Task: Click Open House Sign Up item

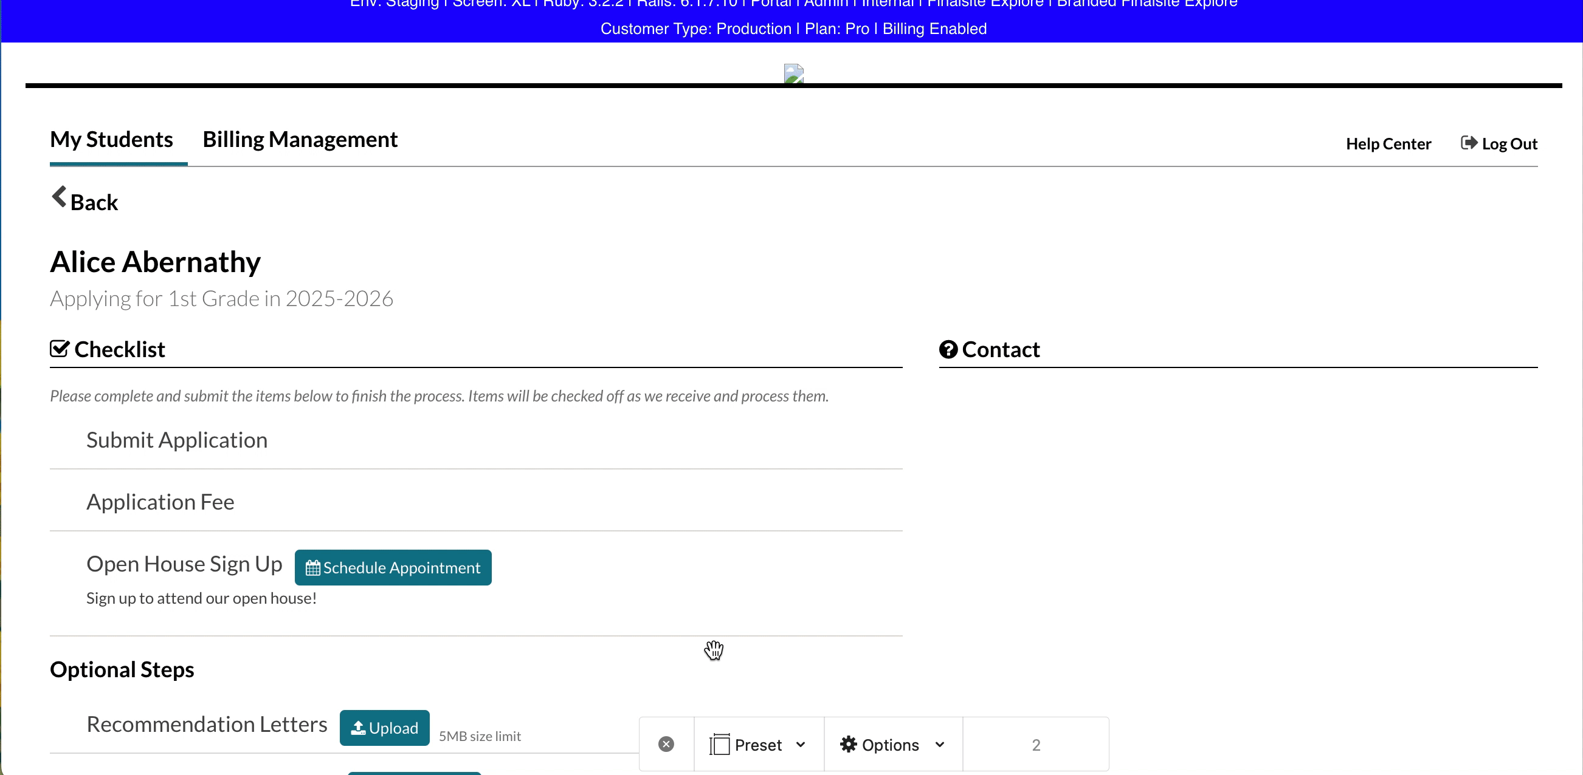Action: [184, 564]
